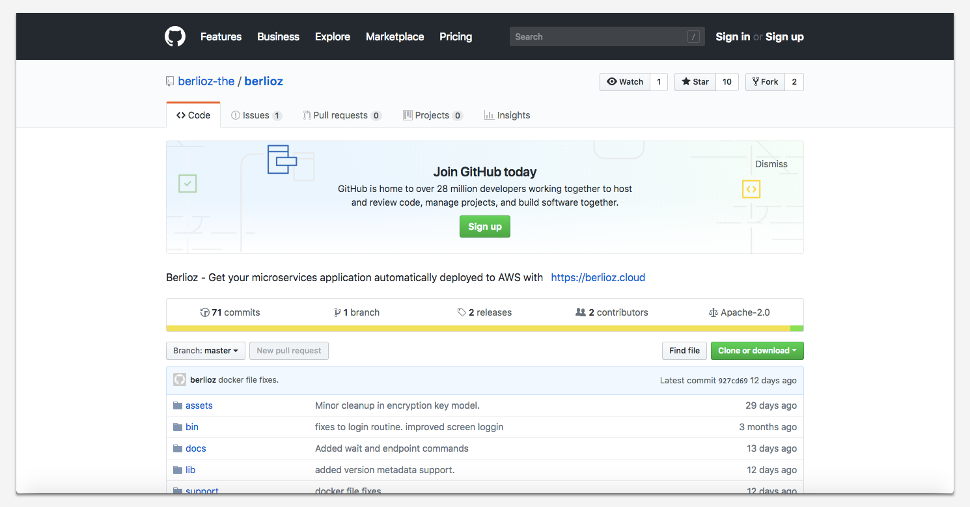Viewport: 970px width, 507px height.
Task: Click the docs folder icon
Action: pyautogui.click(x=178, y=448)
